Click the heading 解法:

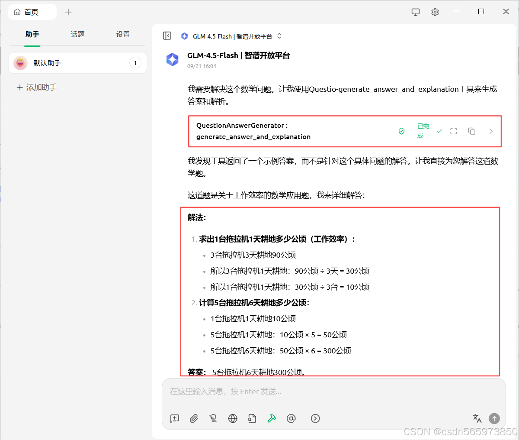pos(197,217)
